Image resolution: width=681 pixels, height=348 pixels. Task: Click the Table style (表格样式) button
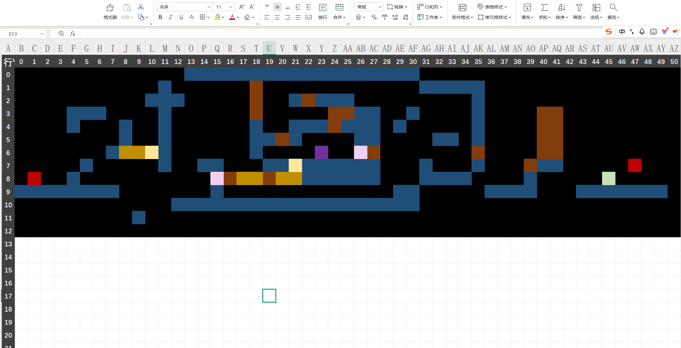[492, 7]
